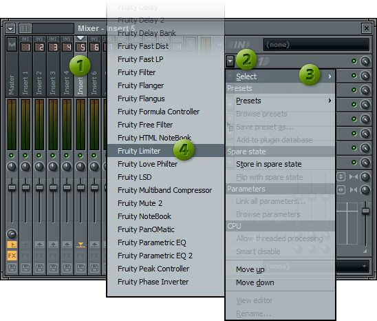The width and height of the screenshot is (377, 321).
Task: Select the Insert 1 track name label
Action: click(x=25, y=83)
